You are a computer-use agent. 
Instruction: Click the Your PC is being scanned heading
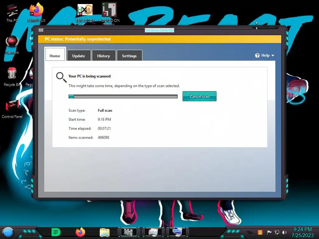(x=89, y=76)
